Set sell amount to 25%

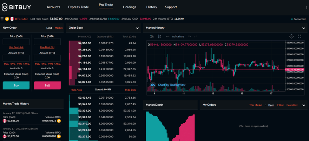point(37,64)
